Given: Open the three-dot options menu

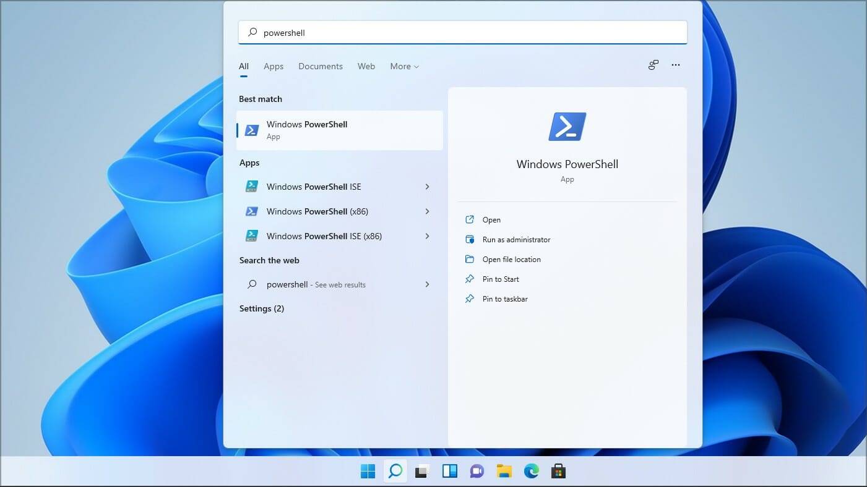Looking at the screenshot, I should coord(676,65).
